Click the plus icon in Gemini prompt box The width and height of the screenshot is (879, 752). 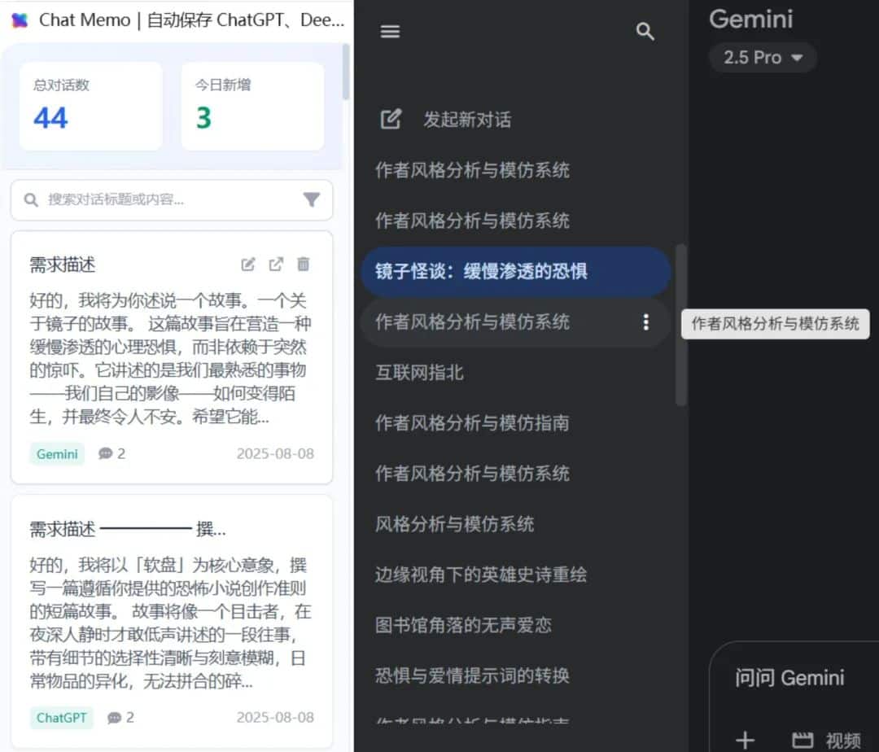745,740
